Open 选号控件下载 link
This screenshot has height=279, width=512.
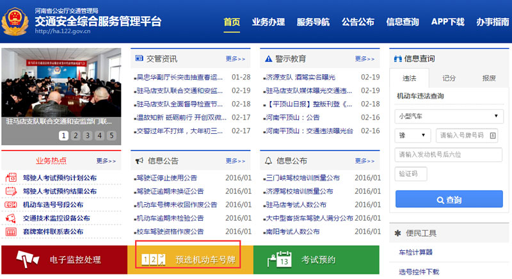click(x=419, y=271)
